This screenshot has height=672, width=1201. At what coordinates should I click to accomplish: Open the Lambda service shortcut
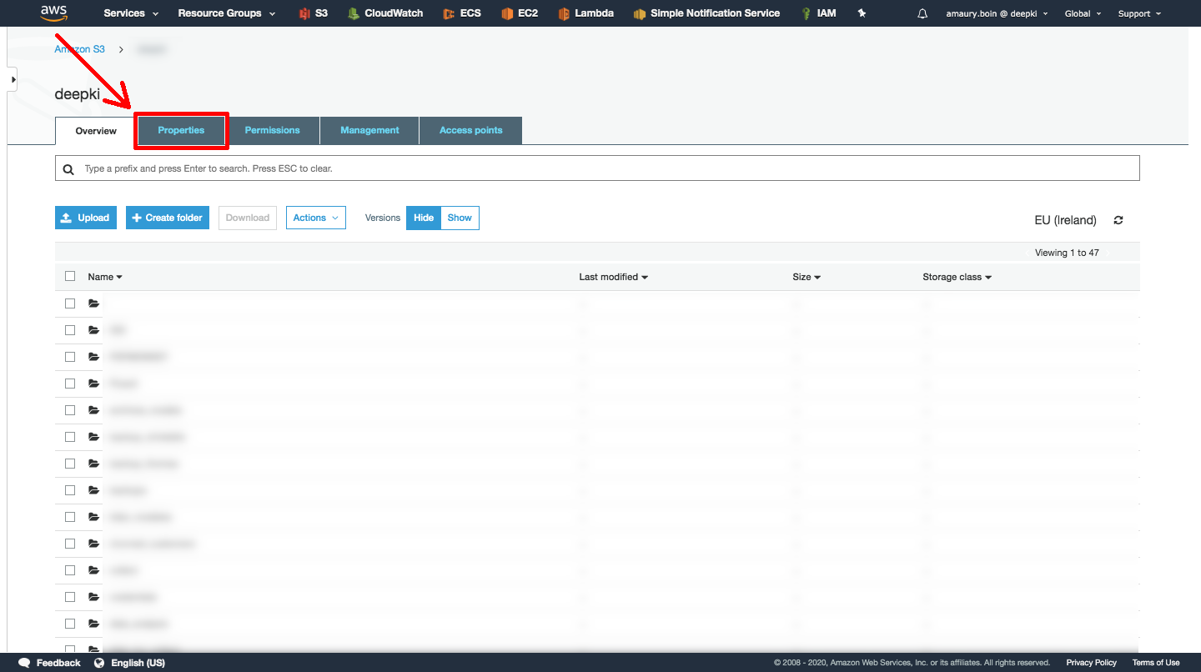coord(586,13)
